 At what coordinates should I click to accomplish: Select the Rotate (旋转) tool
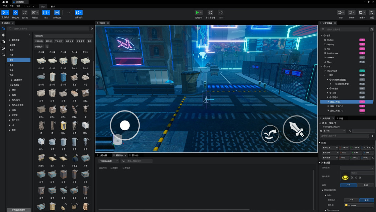tap(25, 13)
